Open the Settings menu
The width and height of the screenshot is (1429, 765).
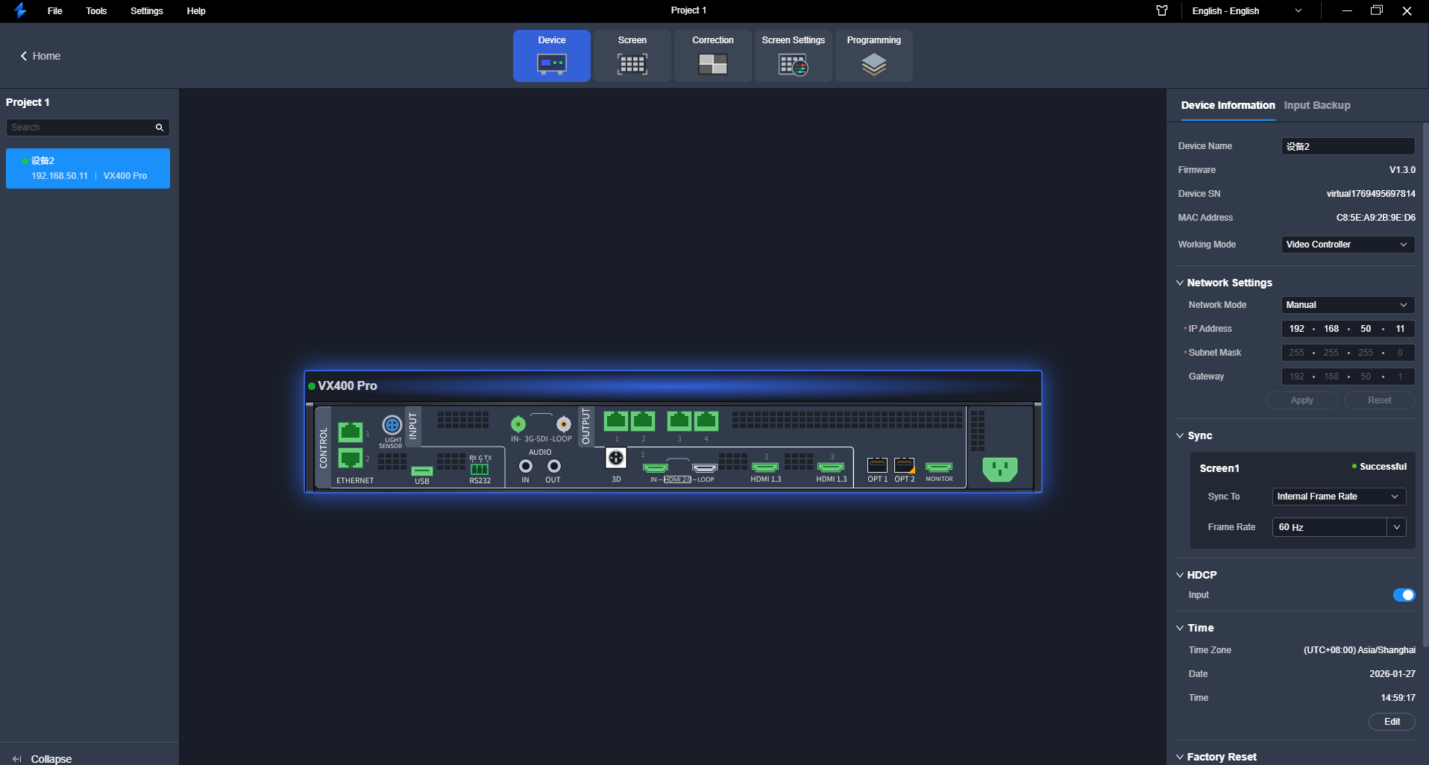point(147,11)
